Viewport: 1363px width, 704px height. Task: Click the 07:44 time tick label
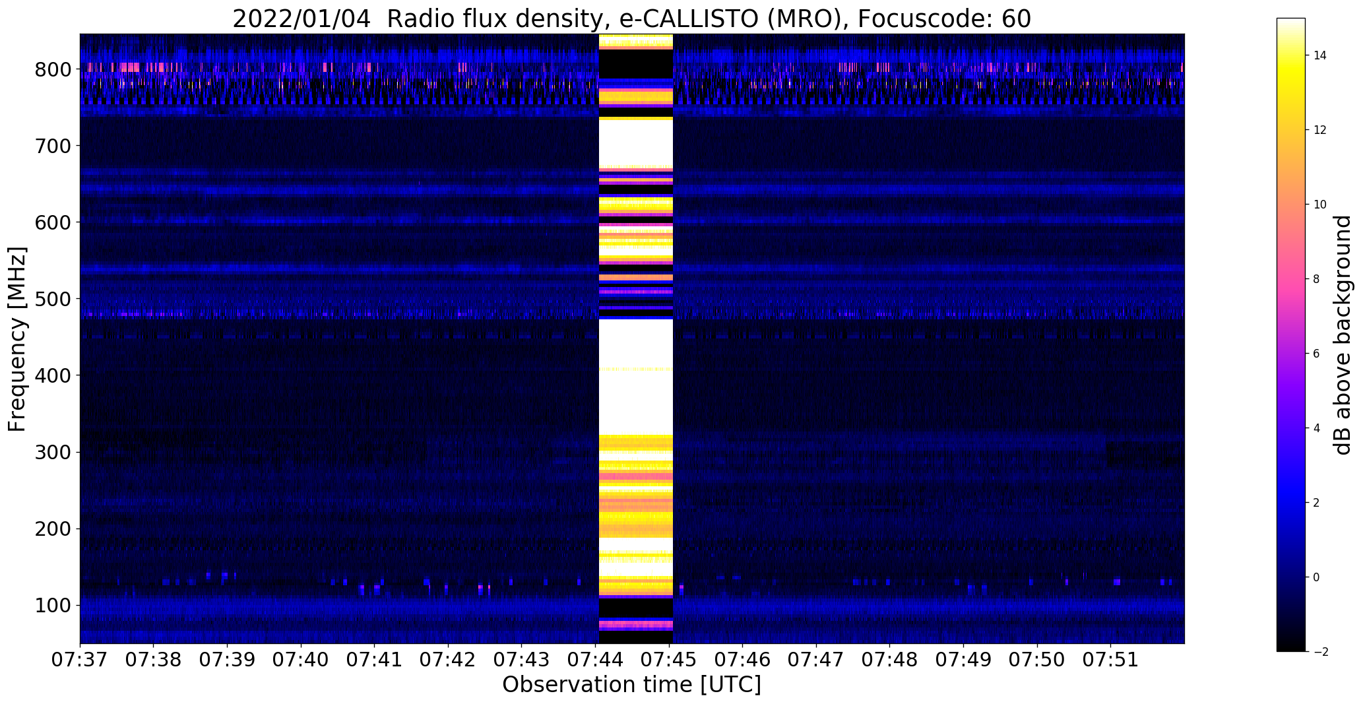pos(596,660)
